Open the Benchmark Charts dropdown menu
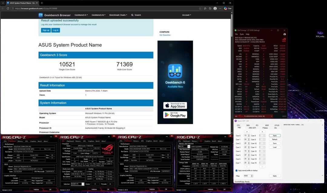Screen dimensions: 327x193 tap(118, 15)
